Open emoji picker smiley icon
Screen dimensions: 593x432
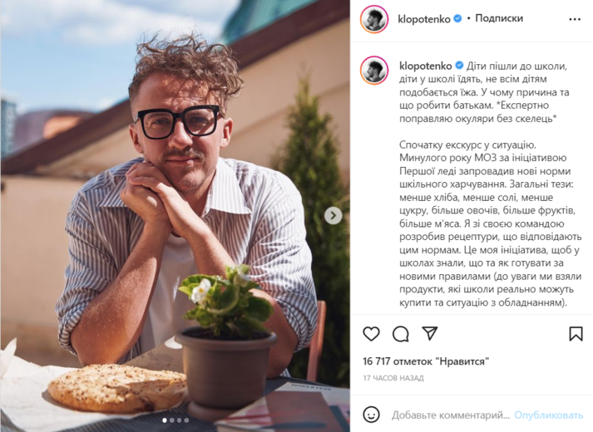click(x=371, y=415)
